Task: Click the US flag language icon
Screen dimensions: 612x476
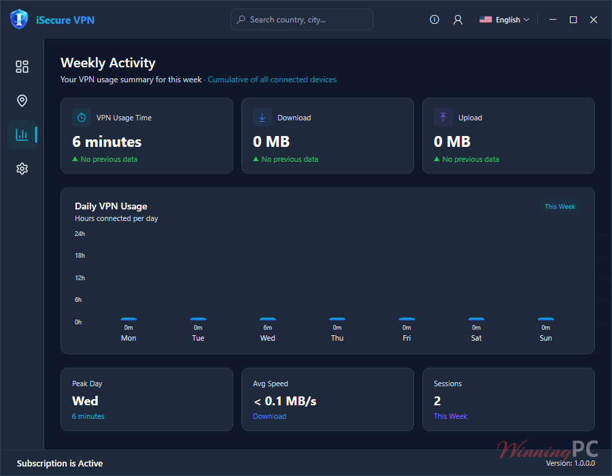Action: click(x=486, y=20)
